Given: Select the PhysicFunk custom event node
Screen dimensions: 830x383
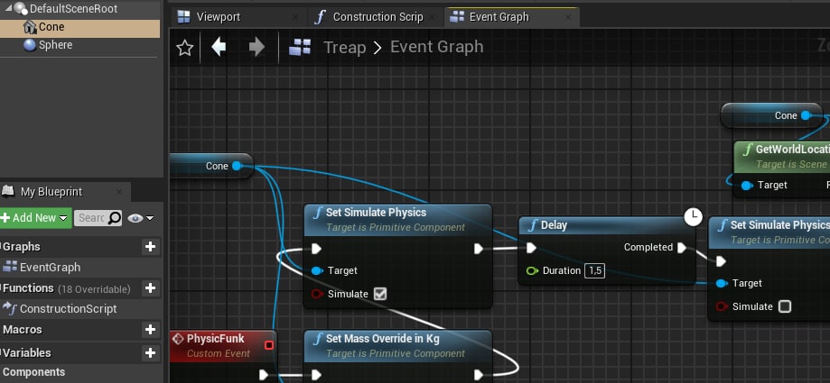Looking at the screenshot, I should (222, 344).
